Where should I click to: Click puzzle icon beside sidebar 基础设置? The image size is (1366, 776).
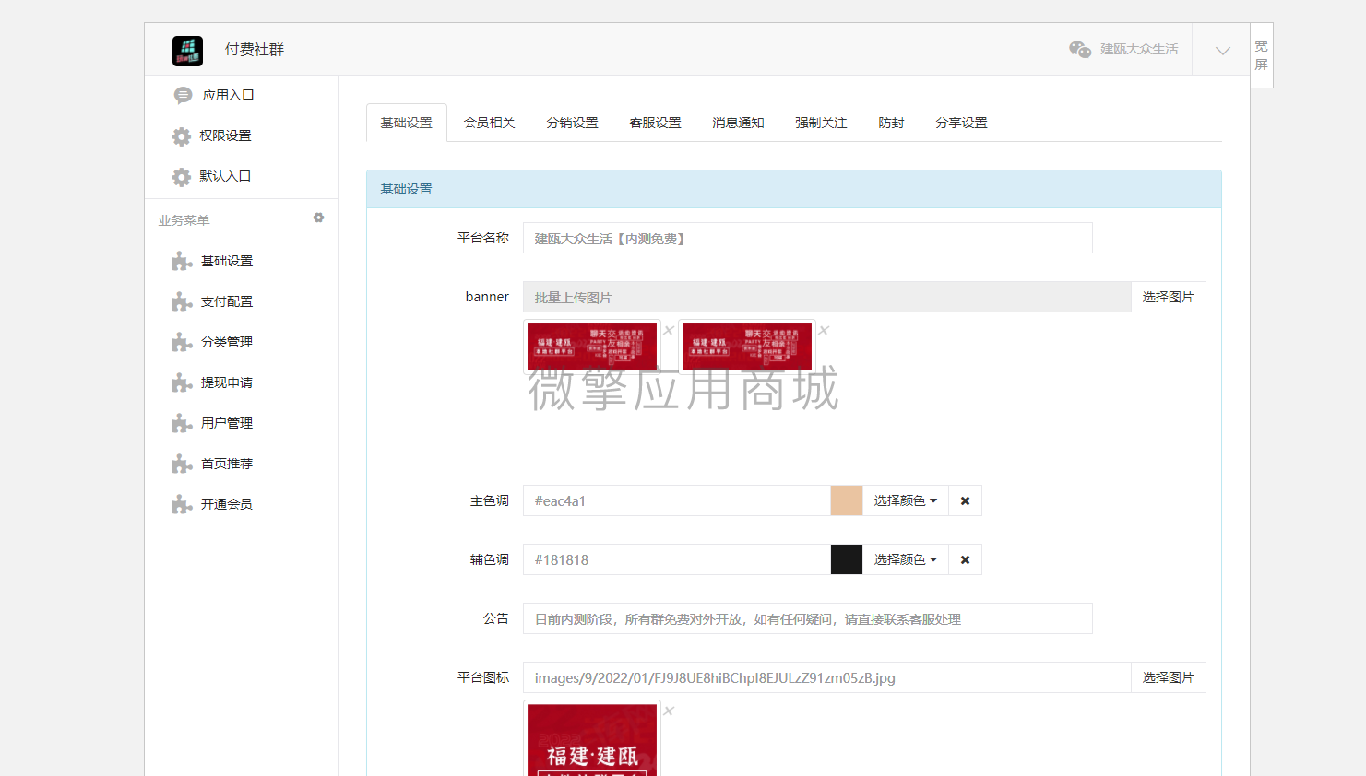[x=182, y=262]
